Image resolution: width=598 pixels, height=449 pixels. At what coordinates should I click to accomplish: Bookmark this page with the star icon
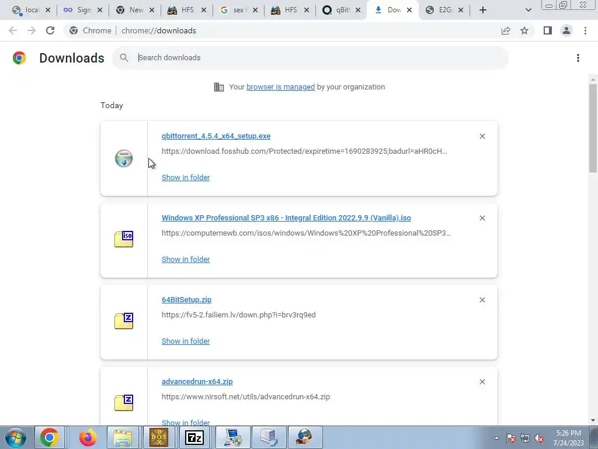click(x=524, y=30)
